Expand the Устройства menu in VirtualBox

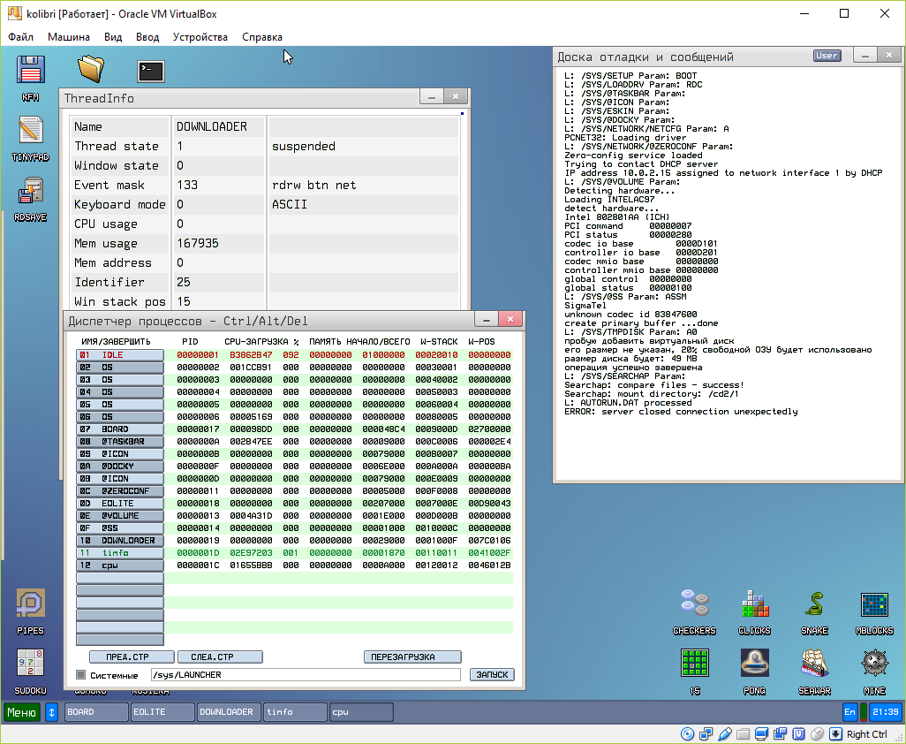pyautogui.click(x=200, y=37)
